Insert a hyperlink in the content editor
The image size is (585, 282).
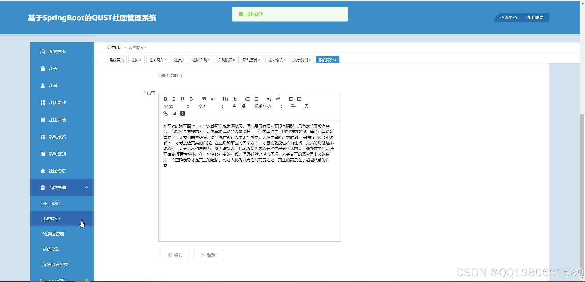(165, 114)
